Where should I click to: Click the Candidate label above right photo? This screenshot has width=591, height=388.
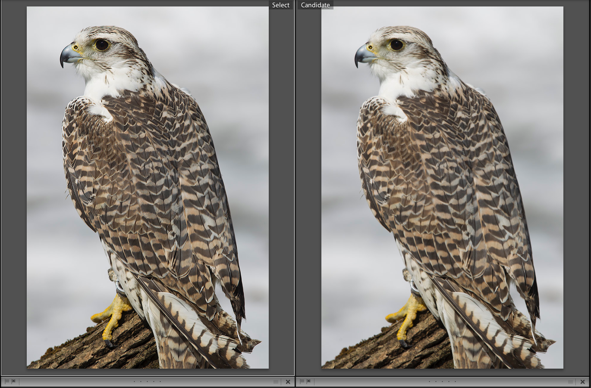click(315, 5)
